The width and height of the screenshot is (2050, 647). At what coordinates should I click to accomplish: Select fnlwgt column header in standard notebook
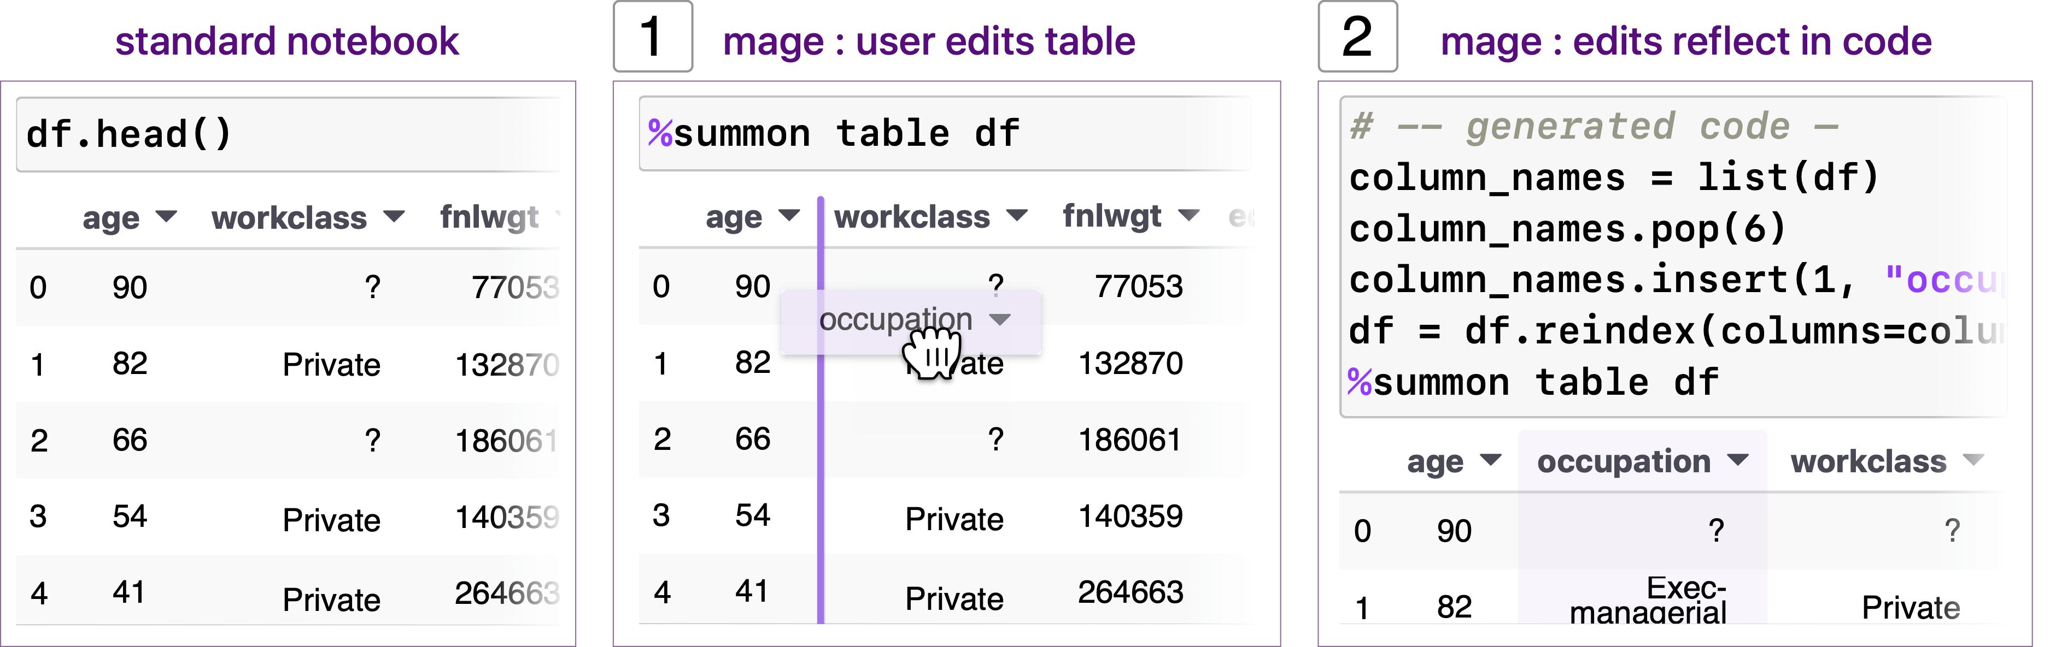point(489,216)
